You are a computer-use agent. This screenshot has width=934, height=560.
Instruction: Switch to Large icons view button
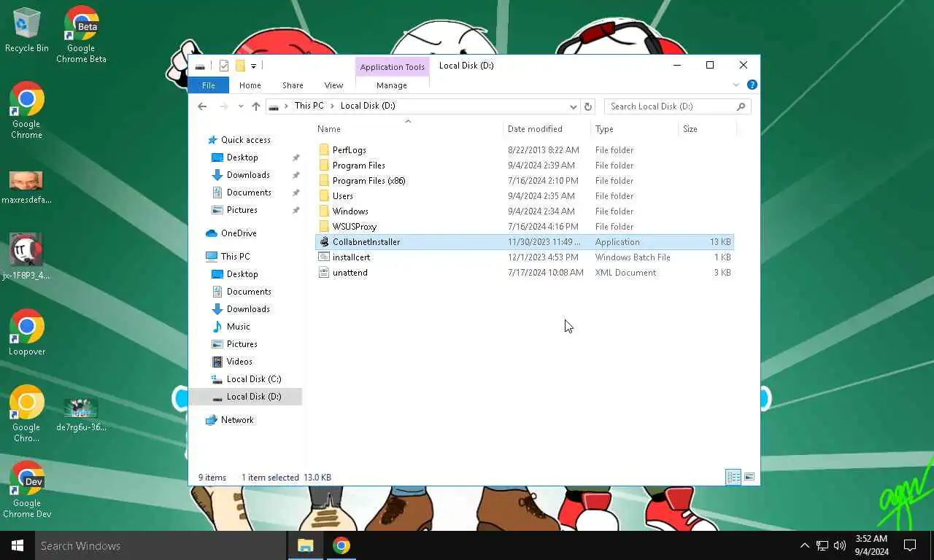click(x=749, y=478)
